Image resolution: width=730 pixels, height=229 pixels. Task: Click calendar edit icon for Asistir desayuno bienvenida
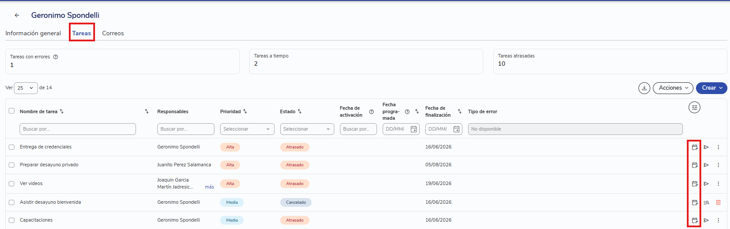pos(695,202)
